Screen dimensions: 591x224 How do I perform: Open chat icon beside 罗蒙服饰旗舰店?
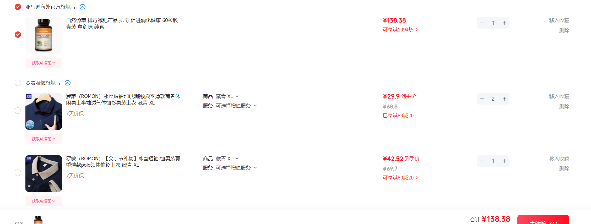68,83
